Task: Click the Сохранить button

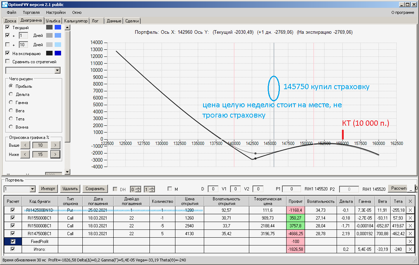Action: (x=95, y=189)
